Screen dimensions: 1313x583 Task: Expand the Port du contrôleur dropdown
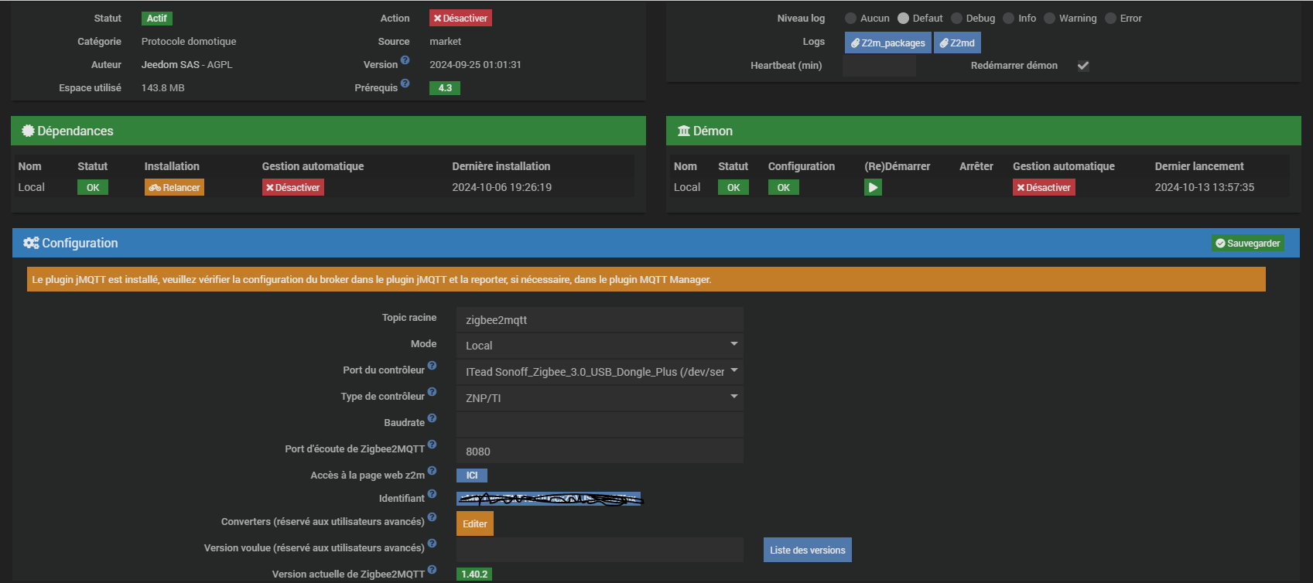(600, 372)
